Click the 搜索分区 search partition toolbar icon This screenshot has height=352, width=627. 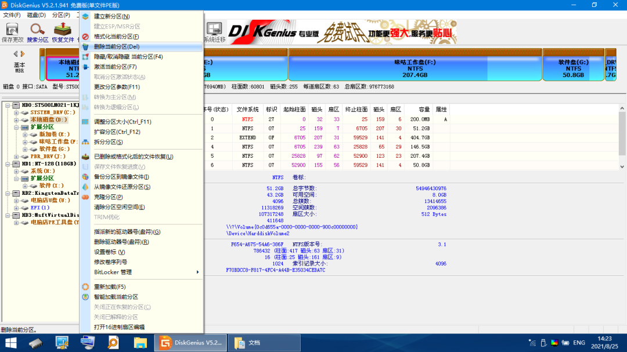38,32
